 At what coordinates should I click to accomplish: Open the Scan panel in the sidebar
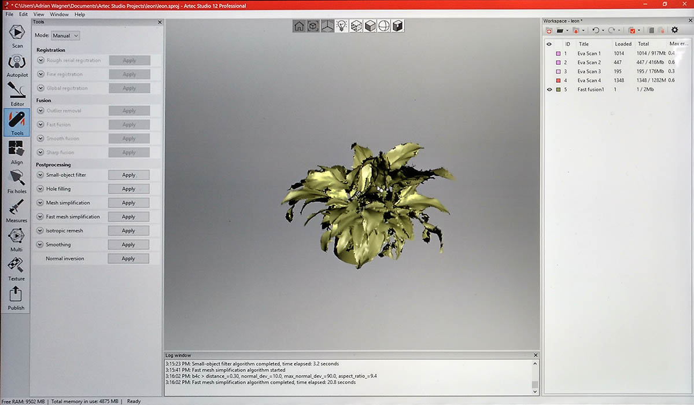pos(17,36)
